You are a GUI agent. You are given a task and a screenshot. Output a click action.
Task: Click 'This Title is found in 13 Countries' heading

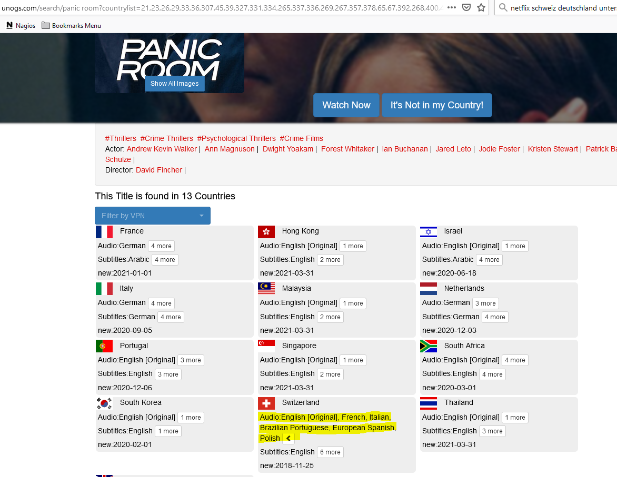coord(165,196)
